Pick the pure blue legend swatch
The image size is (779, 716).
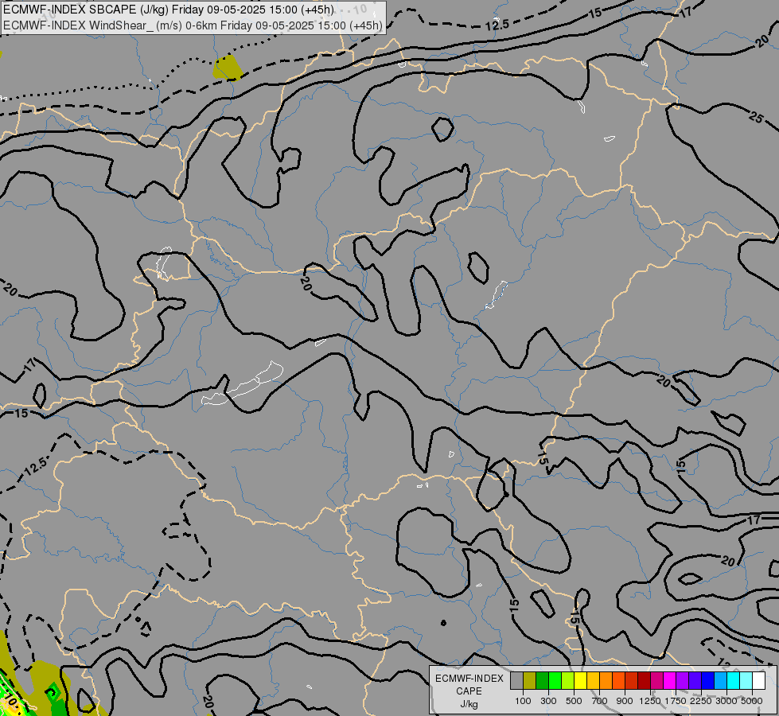pos(708,681)
